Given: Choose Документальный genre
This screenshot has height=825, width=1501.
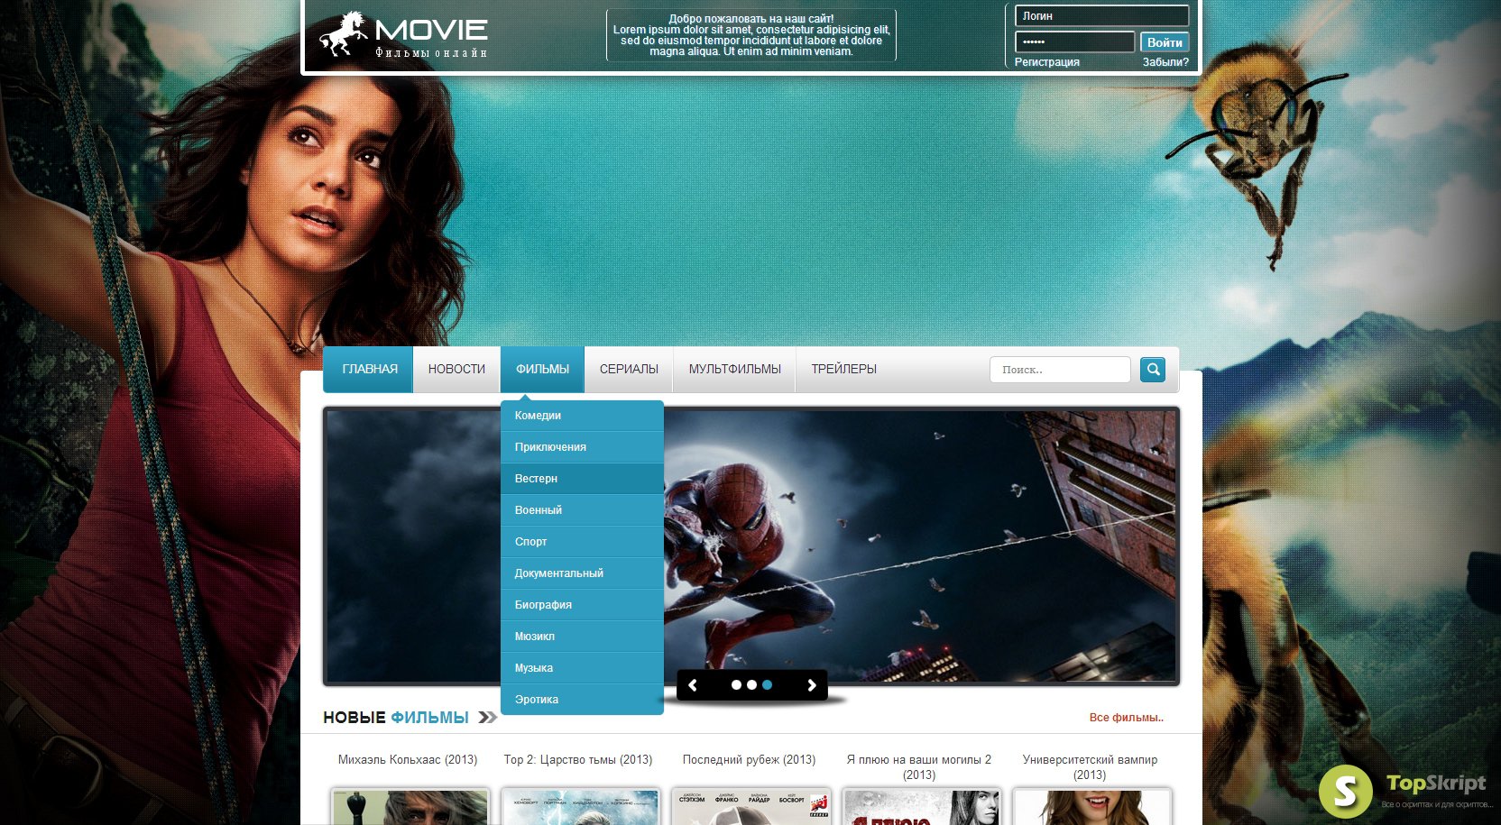Looking at the screenshot, I should [x=582, y=573].
